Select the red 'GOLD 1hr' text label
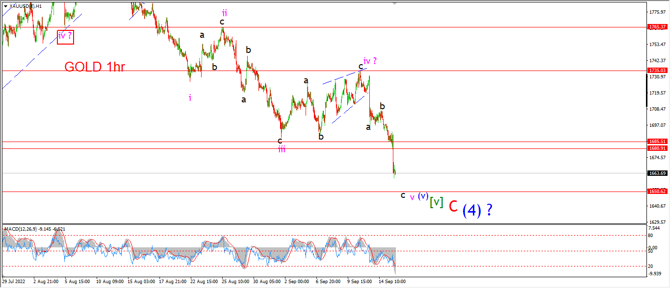 tap(94, 67)
